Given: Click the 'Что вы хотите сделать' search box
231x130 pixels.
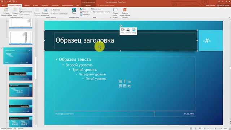Looking at the screenshot, I should 106,5.
